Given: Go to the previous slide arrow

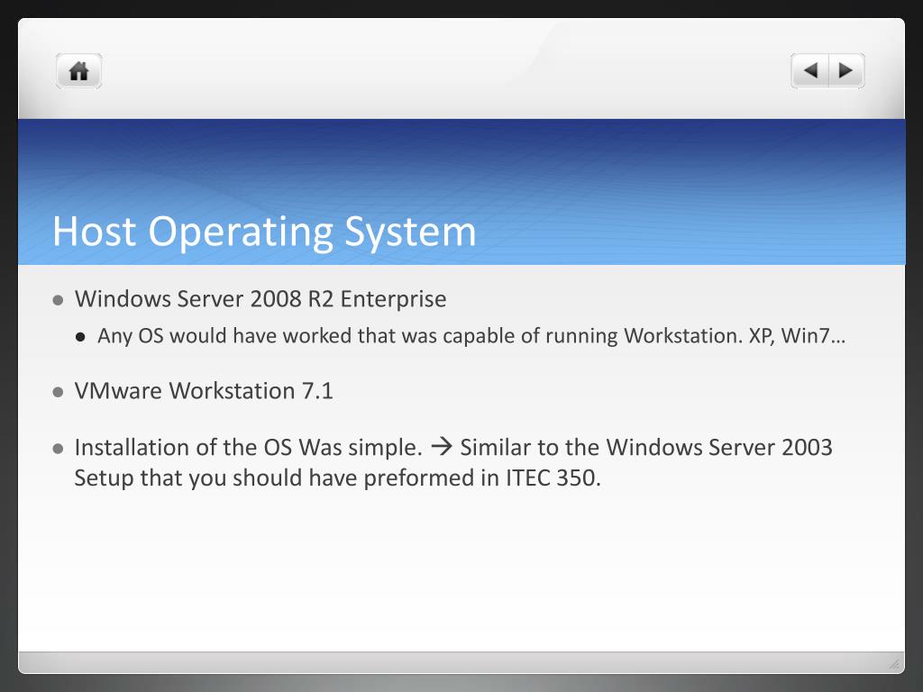Looking at the screenshot, I should coord(810,70).
